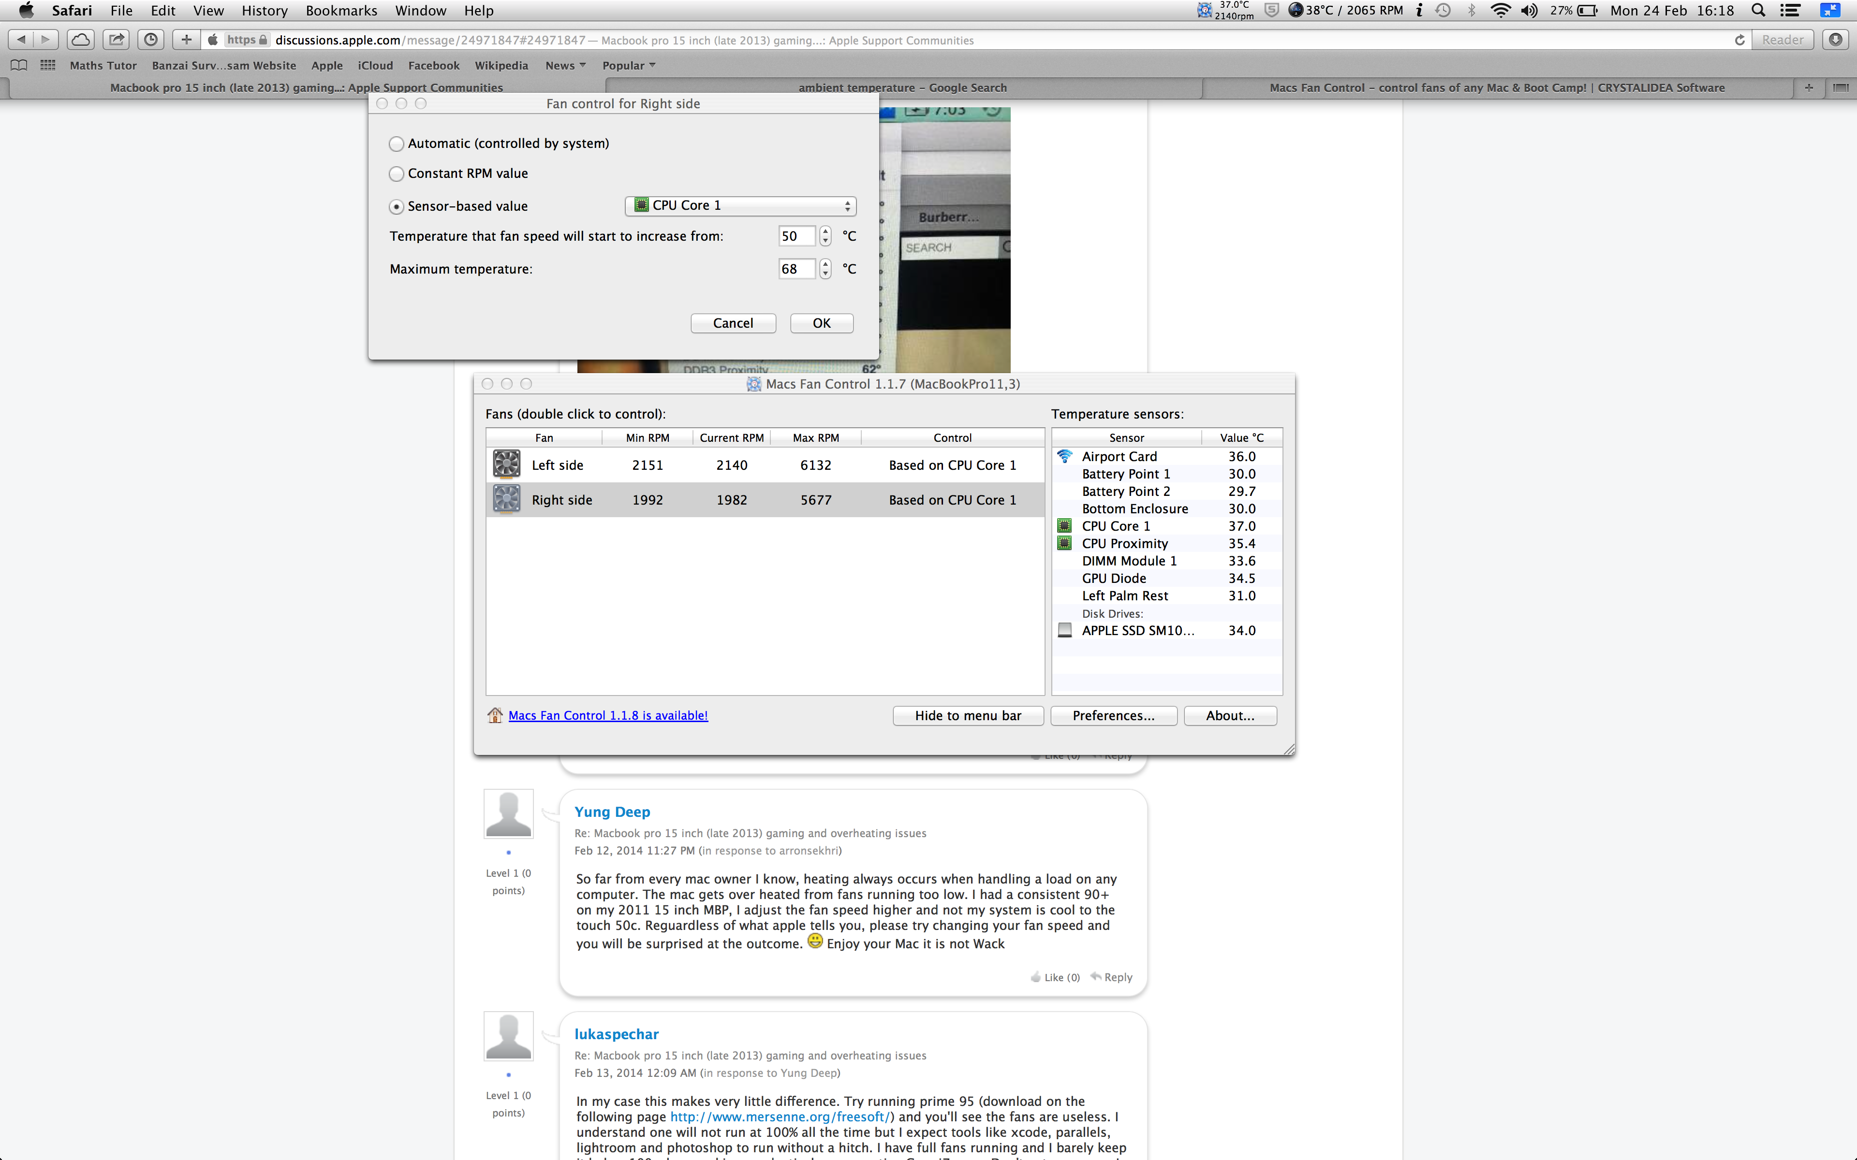Select Constant RPM value option
The width and height of the screenshot is (1857, 1160).
[396, 174]
